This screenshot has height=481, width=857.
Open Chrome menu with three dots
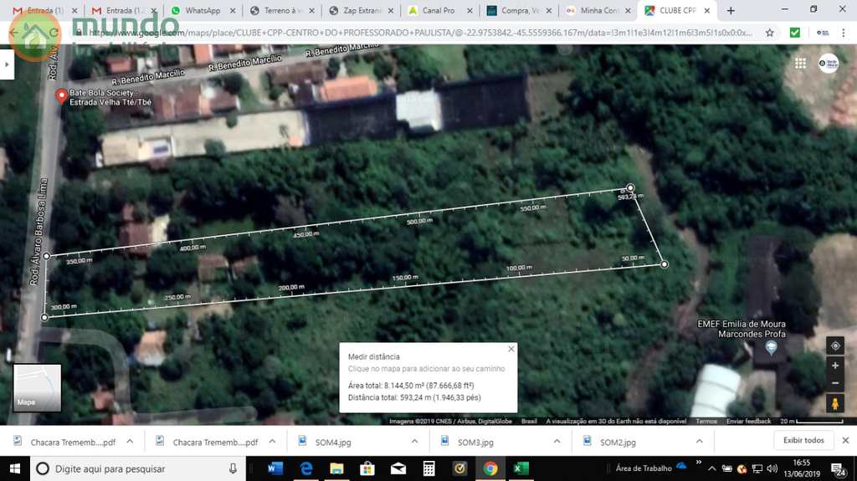pos(844,33)
